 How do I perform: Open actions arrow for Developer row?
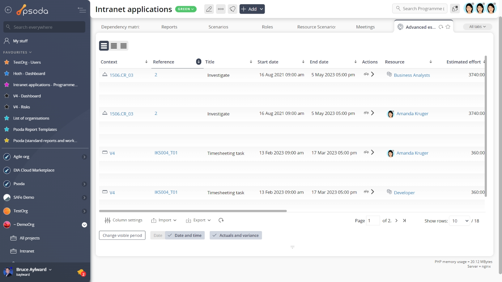[x=373, y=192]
